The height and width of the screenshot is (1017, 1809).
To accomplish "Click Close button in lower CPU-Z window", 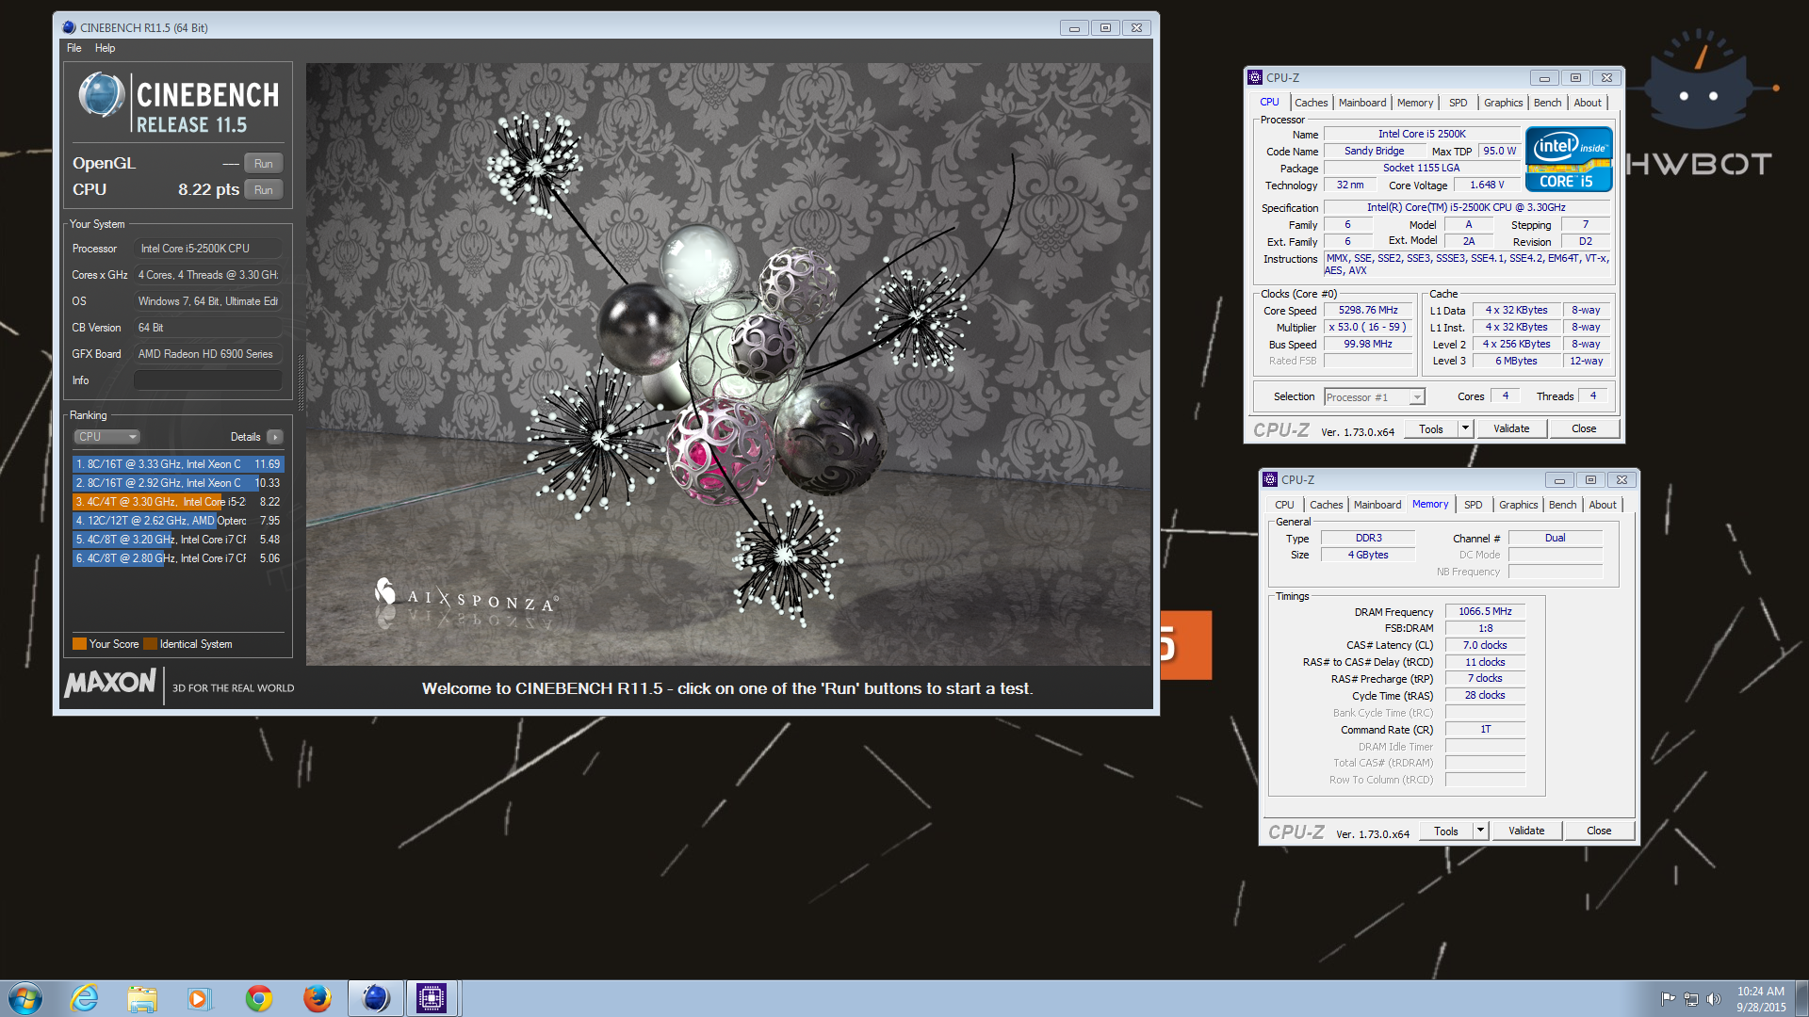I will [x=1599, y=831].
